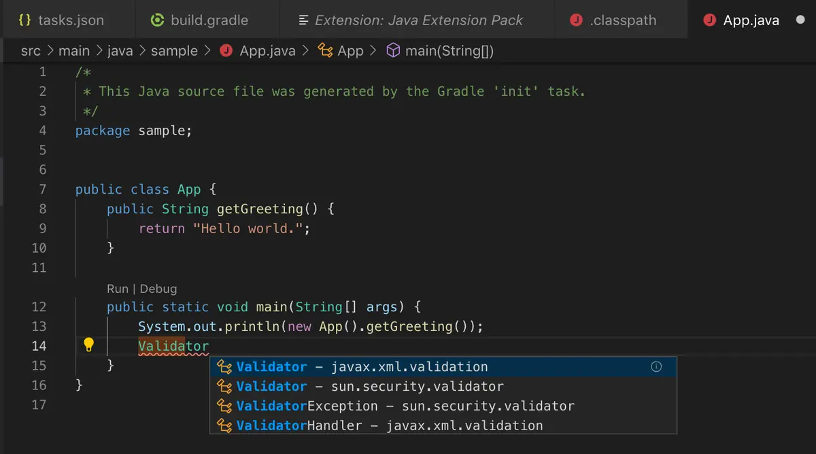Click the Java icon beside App.java breadcrumb
The height and width of the screenshot is (454, 816).
point(227,51)
